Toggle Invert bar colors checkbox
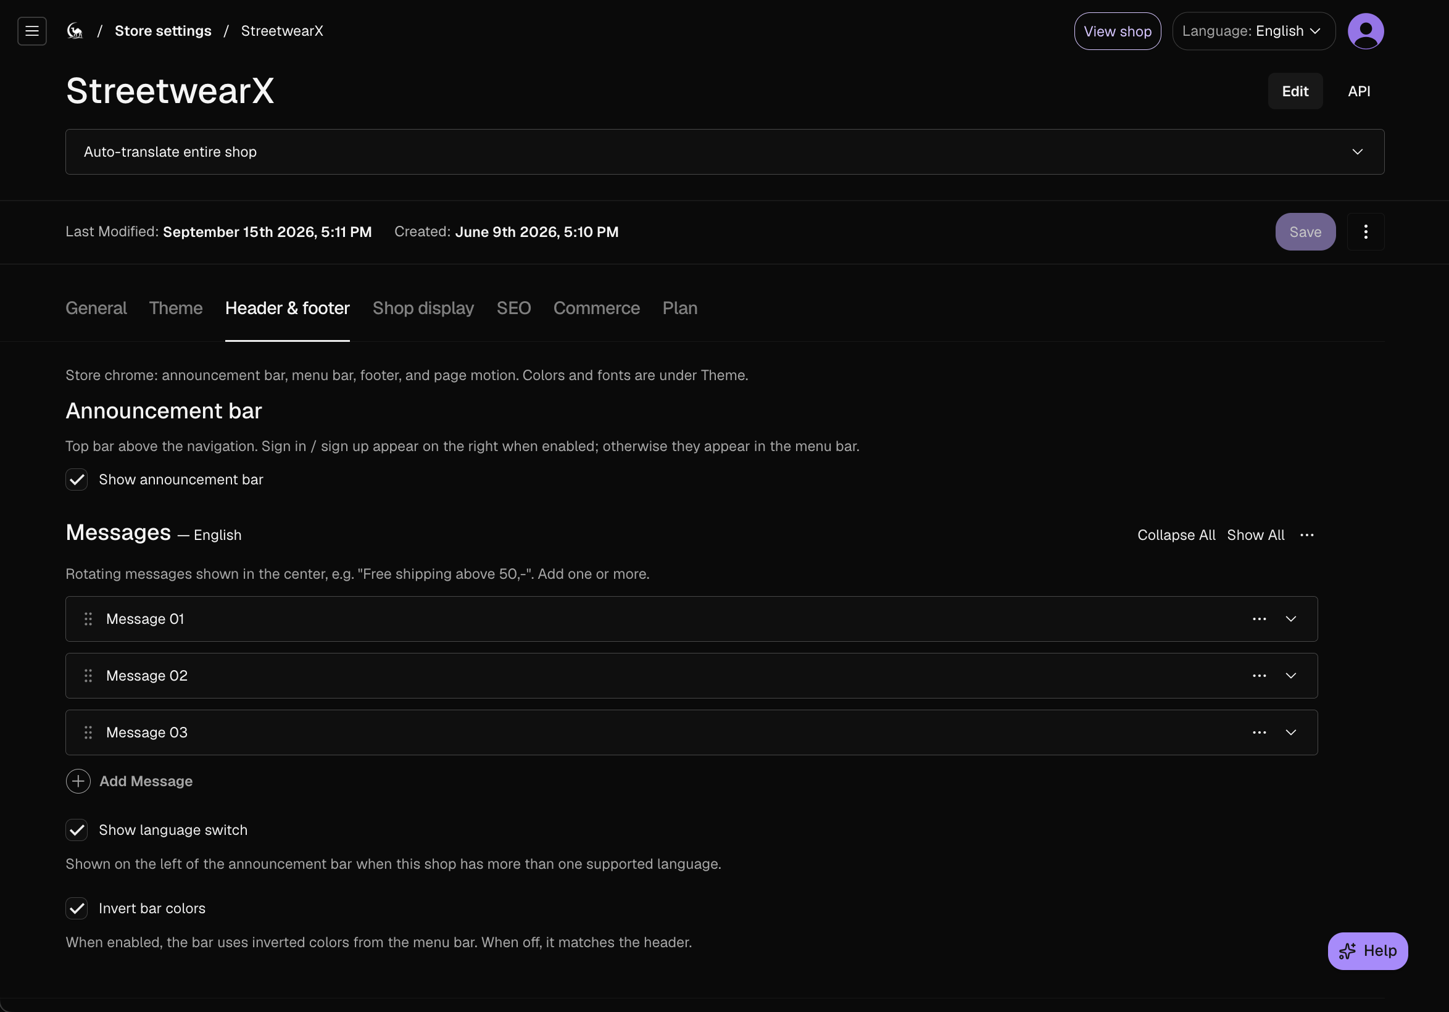Viewport: 1449px width, 1012px height. tap(77, 908)
